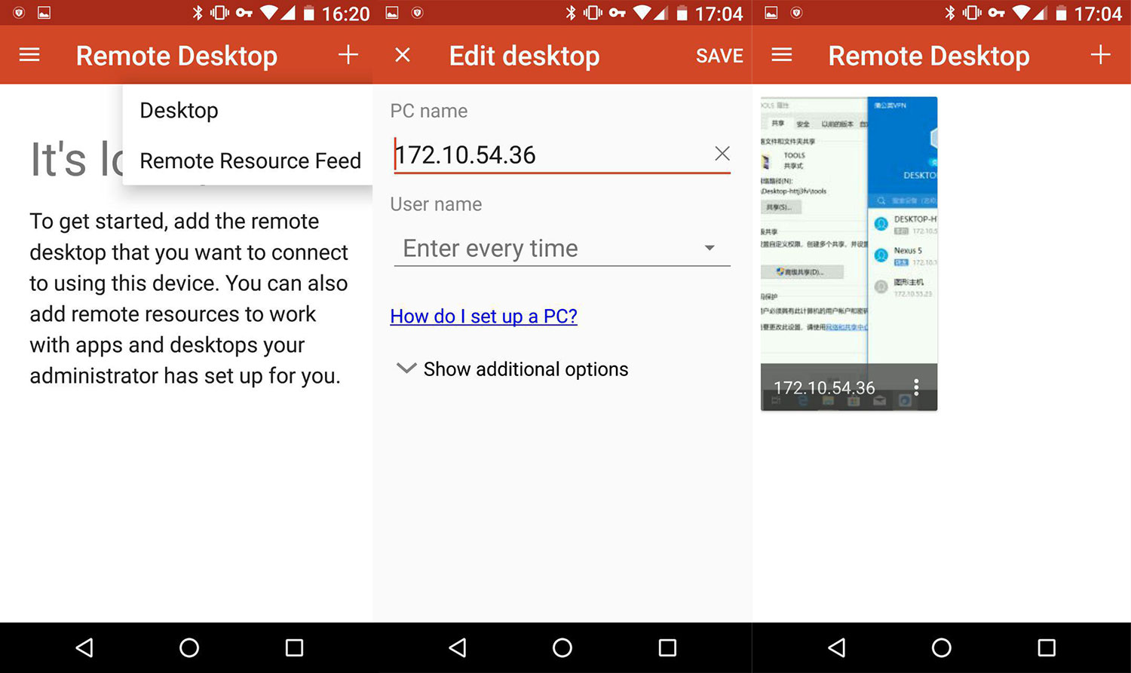
Task: Tap SAVE in Edit desktop
Action: tap(719, 56)
